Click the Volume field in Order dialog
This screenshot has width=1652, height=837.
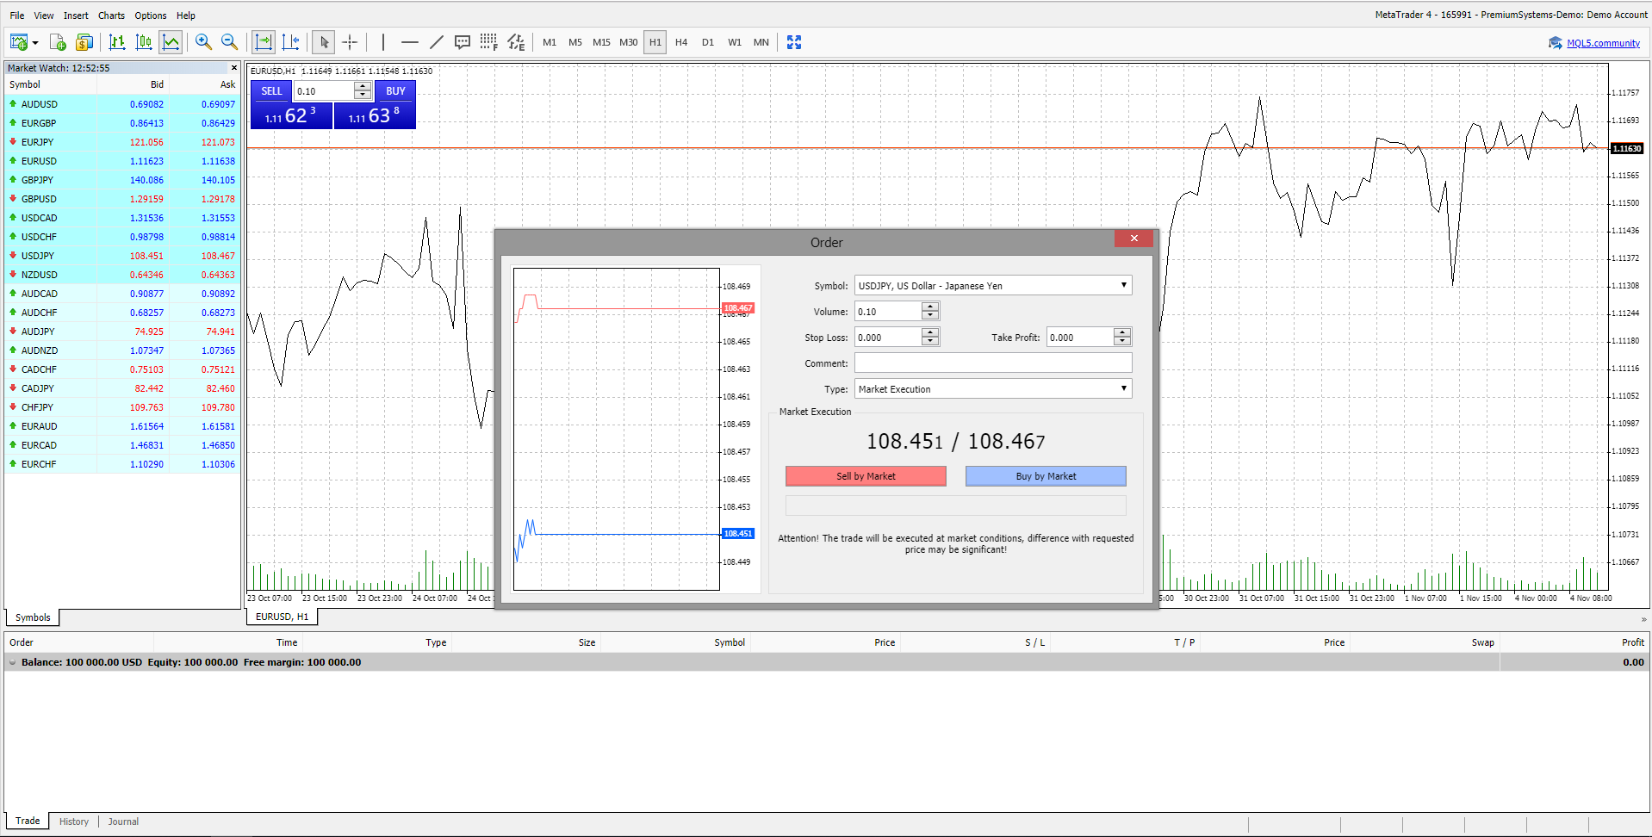pos(888,312)
